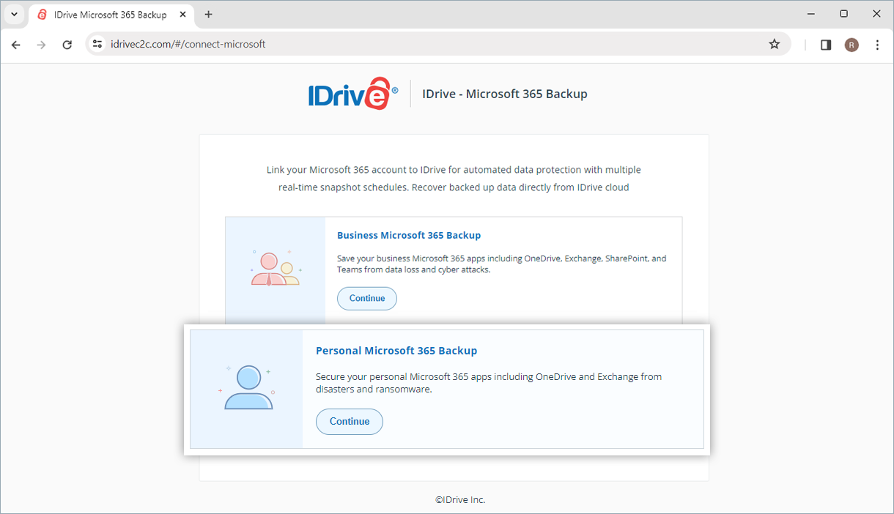This screenshot has width=894, height=514.
Task: Open the Chrome three-dot menu
Action: [877, 45]
